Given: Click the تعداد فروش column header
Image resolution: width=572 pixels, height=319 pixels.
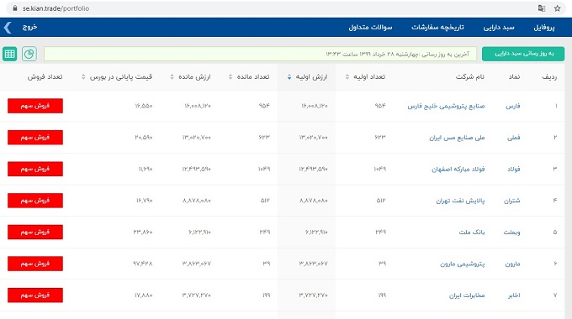Looking at the screenshot, I should coord(45,77).
